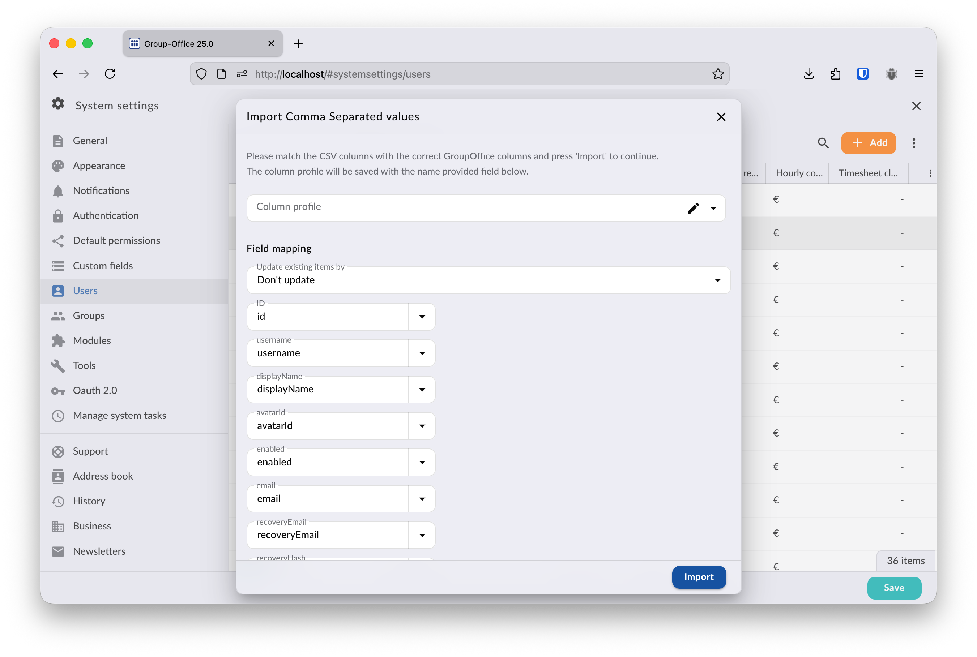This screenshot has height=657, width=977.
Task: Click the Oauth 2.0 key icon
Action: tap(58, 391)
